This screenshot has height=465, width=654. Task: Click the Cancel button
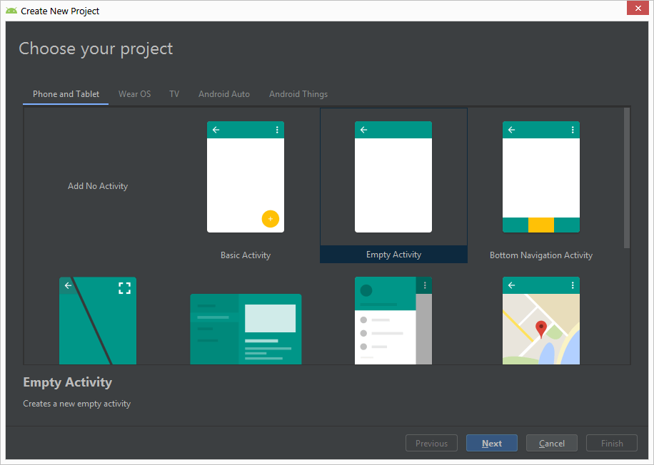(552, 443)
